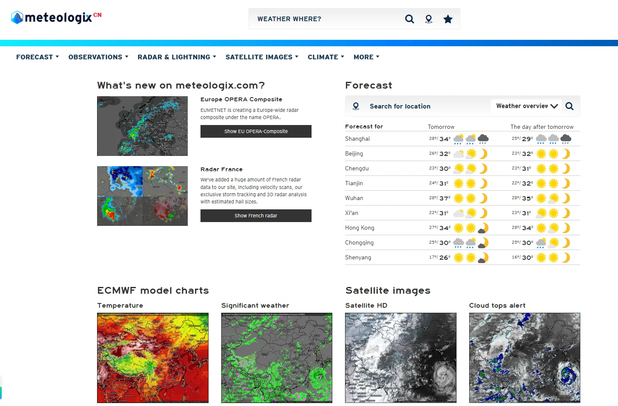Focus the Search for location field

426,106
